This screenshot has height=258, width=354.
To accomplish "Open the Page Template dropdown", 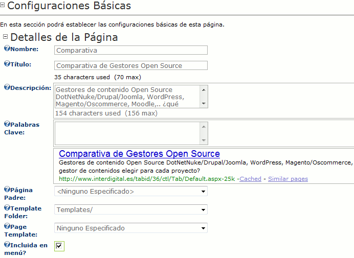I will (131, 228).
